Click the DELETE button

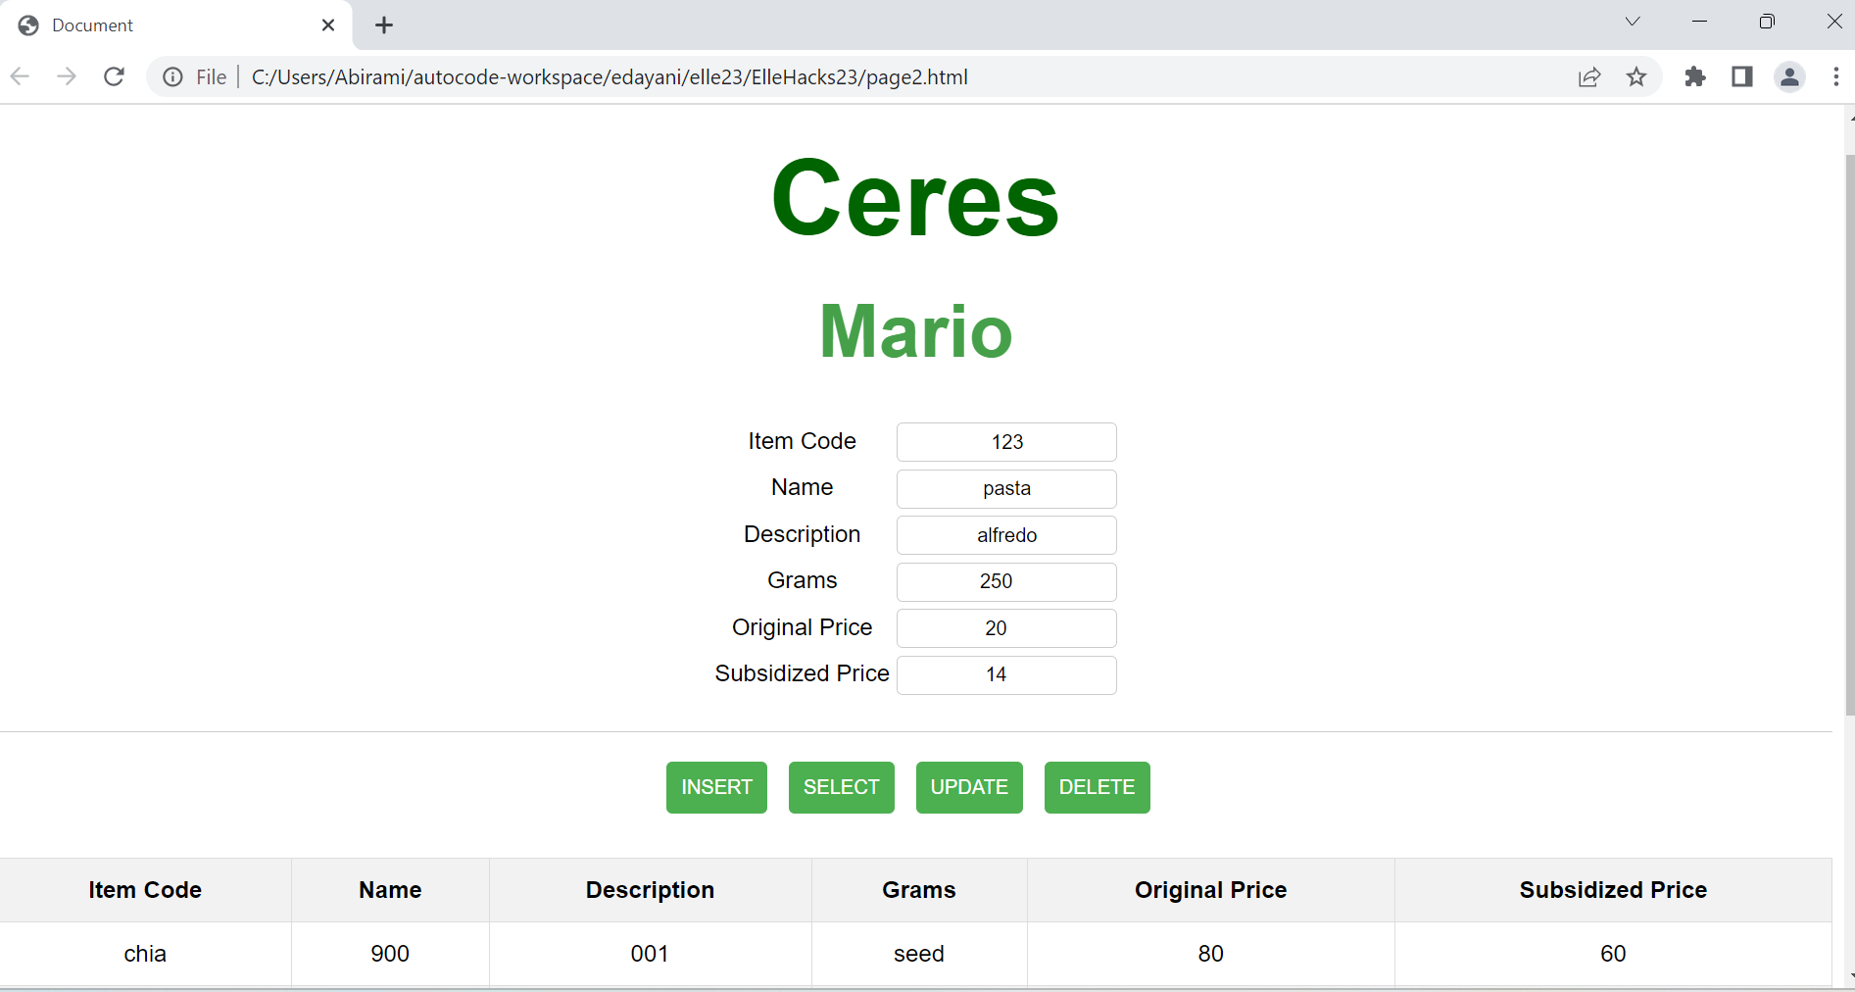1098,787
